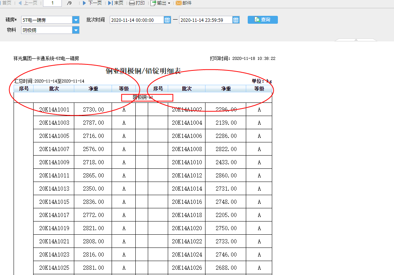Click the left 等级 column header
Viewport: 394px width, 275px height.
124,89
